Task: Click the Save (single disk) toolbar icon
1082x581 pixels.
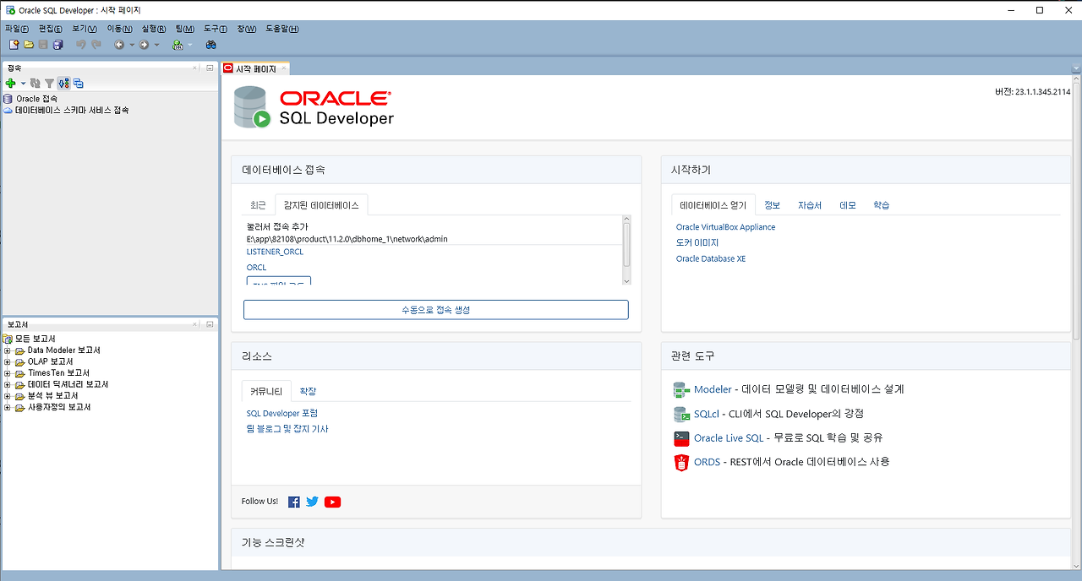Action: pos(43,45)
